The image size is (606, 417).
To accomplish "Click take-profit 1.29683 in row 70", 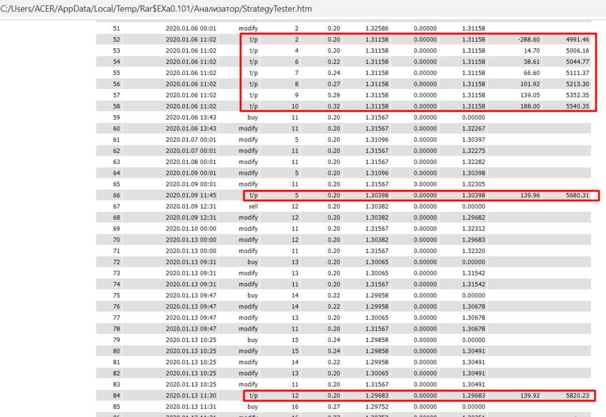I will tap(474, 240).
